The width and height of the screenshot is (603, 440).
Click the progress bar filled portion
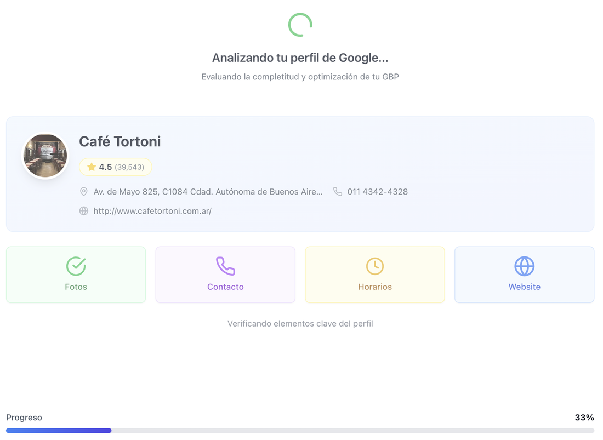[59, 430]
